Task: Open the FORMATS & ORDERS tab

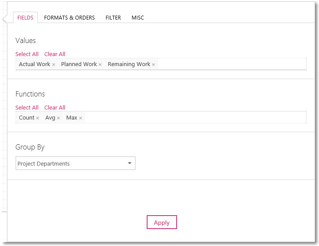Action: click(69, 18)
